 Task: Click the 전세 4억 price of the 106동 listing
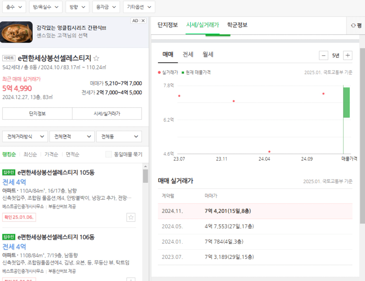(x=14, y=247)
